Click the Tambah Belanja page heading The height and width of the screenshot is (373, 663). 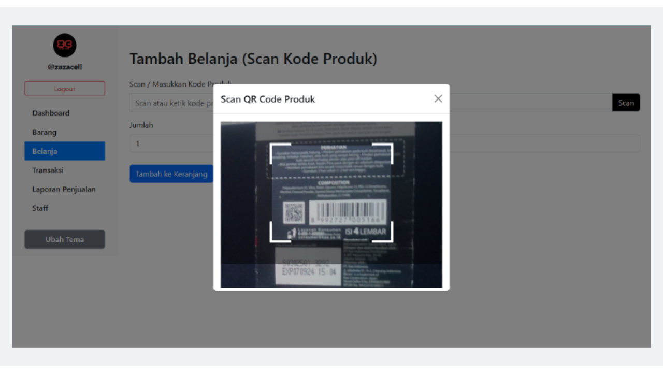pyautogui.click(x=254, y=59)
